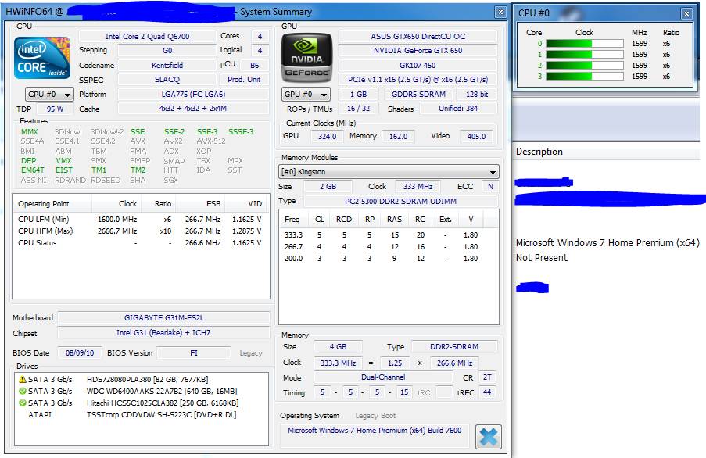Click the SLACQ SSPEC field
Screen dimensions: 706x458
167,80
